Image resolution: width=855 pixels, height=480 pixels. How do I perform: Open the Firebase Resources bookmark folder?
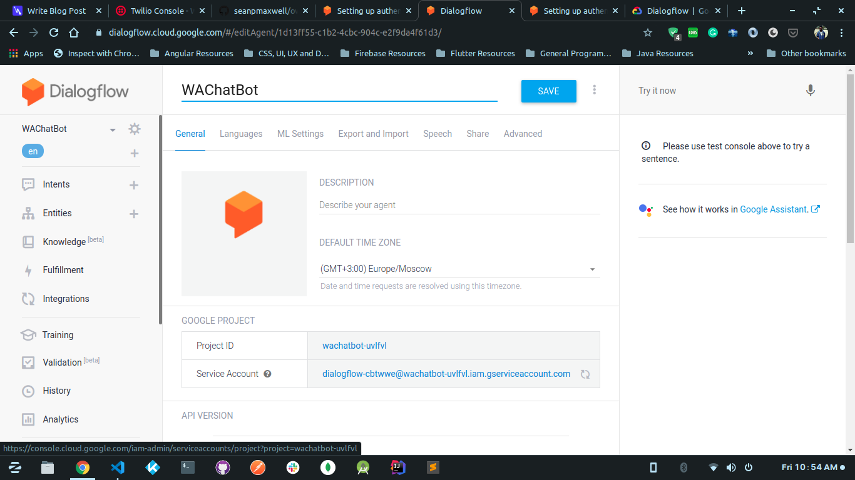[383, 53]
